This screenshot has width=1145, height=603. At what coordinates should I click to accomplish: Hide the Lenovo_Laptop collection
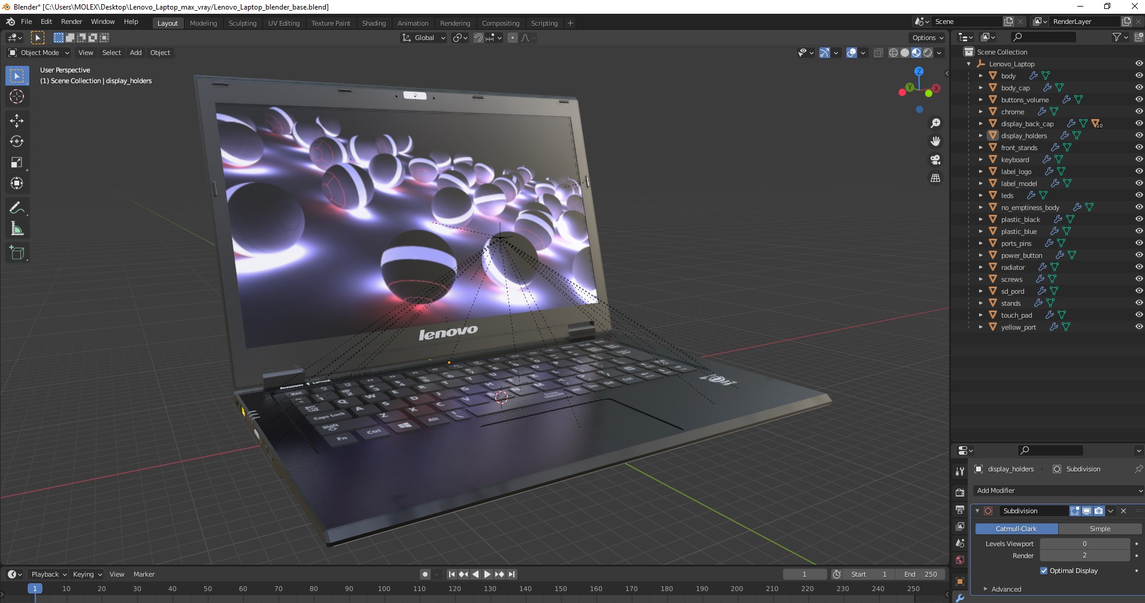tap(1138, 63)
